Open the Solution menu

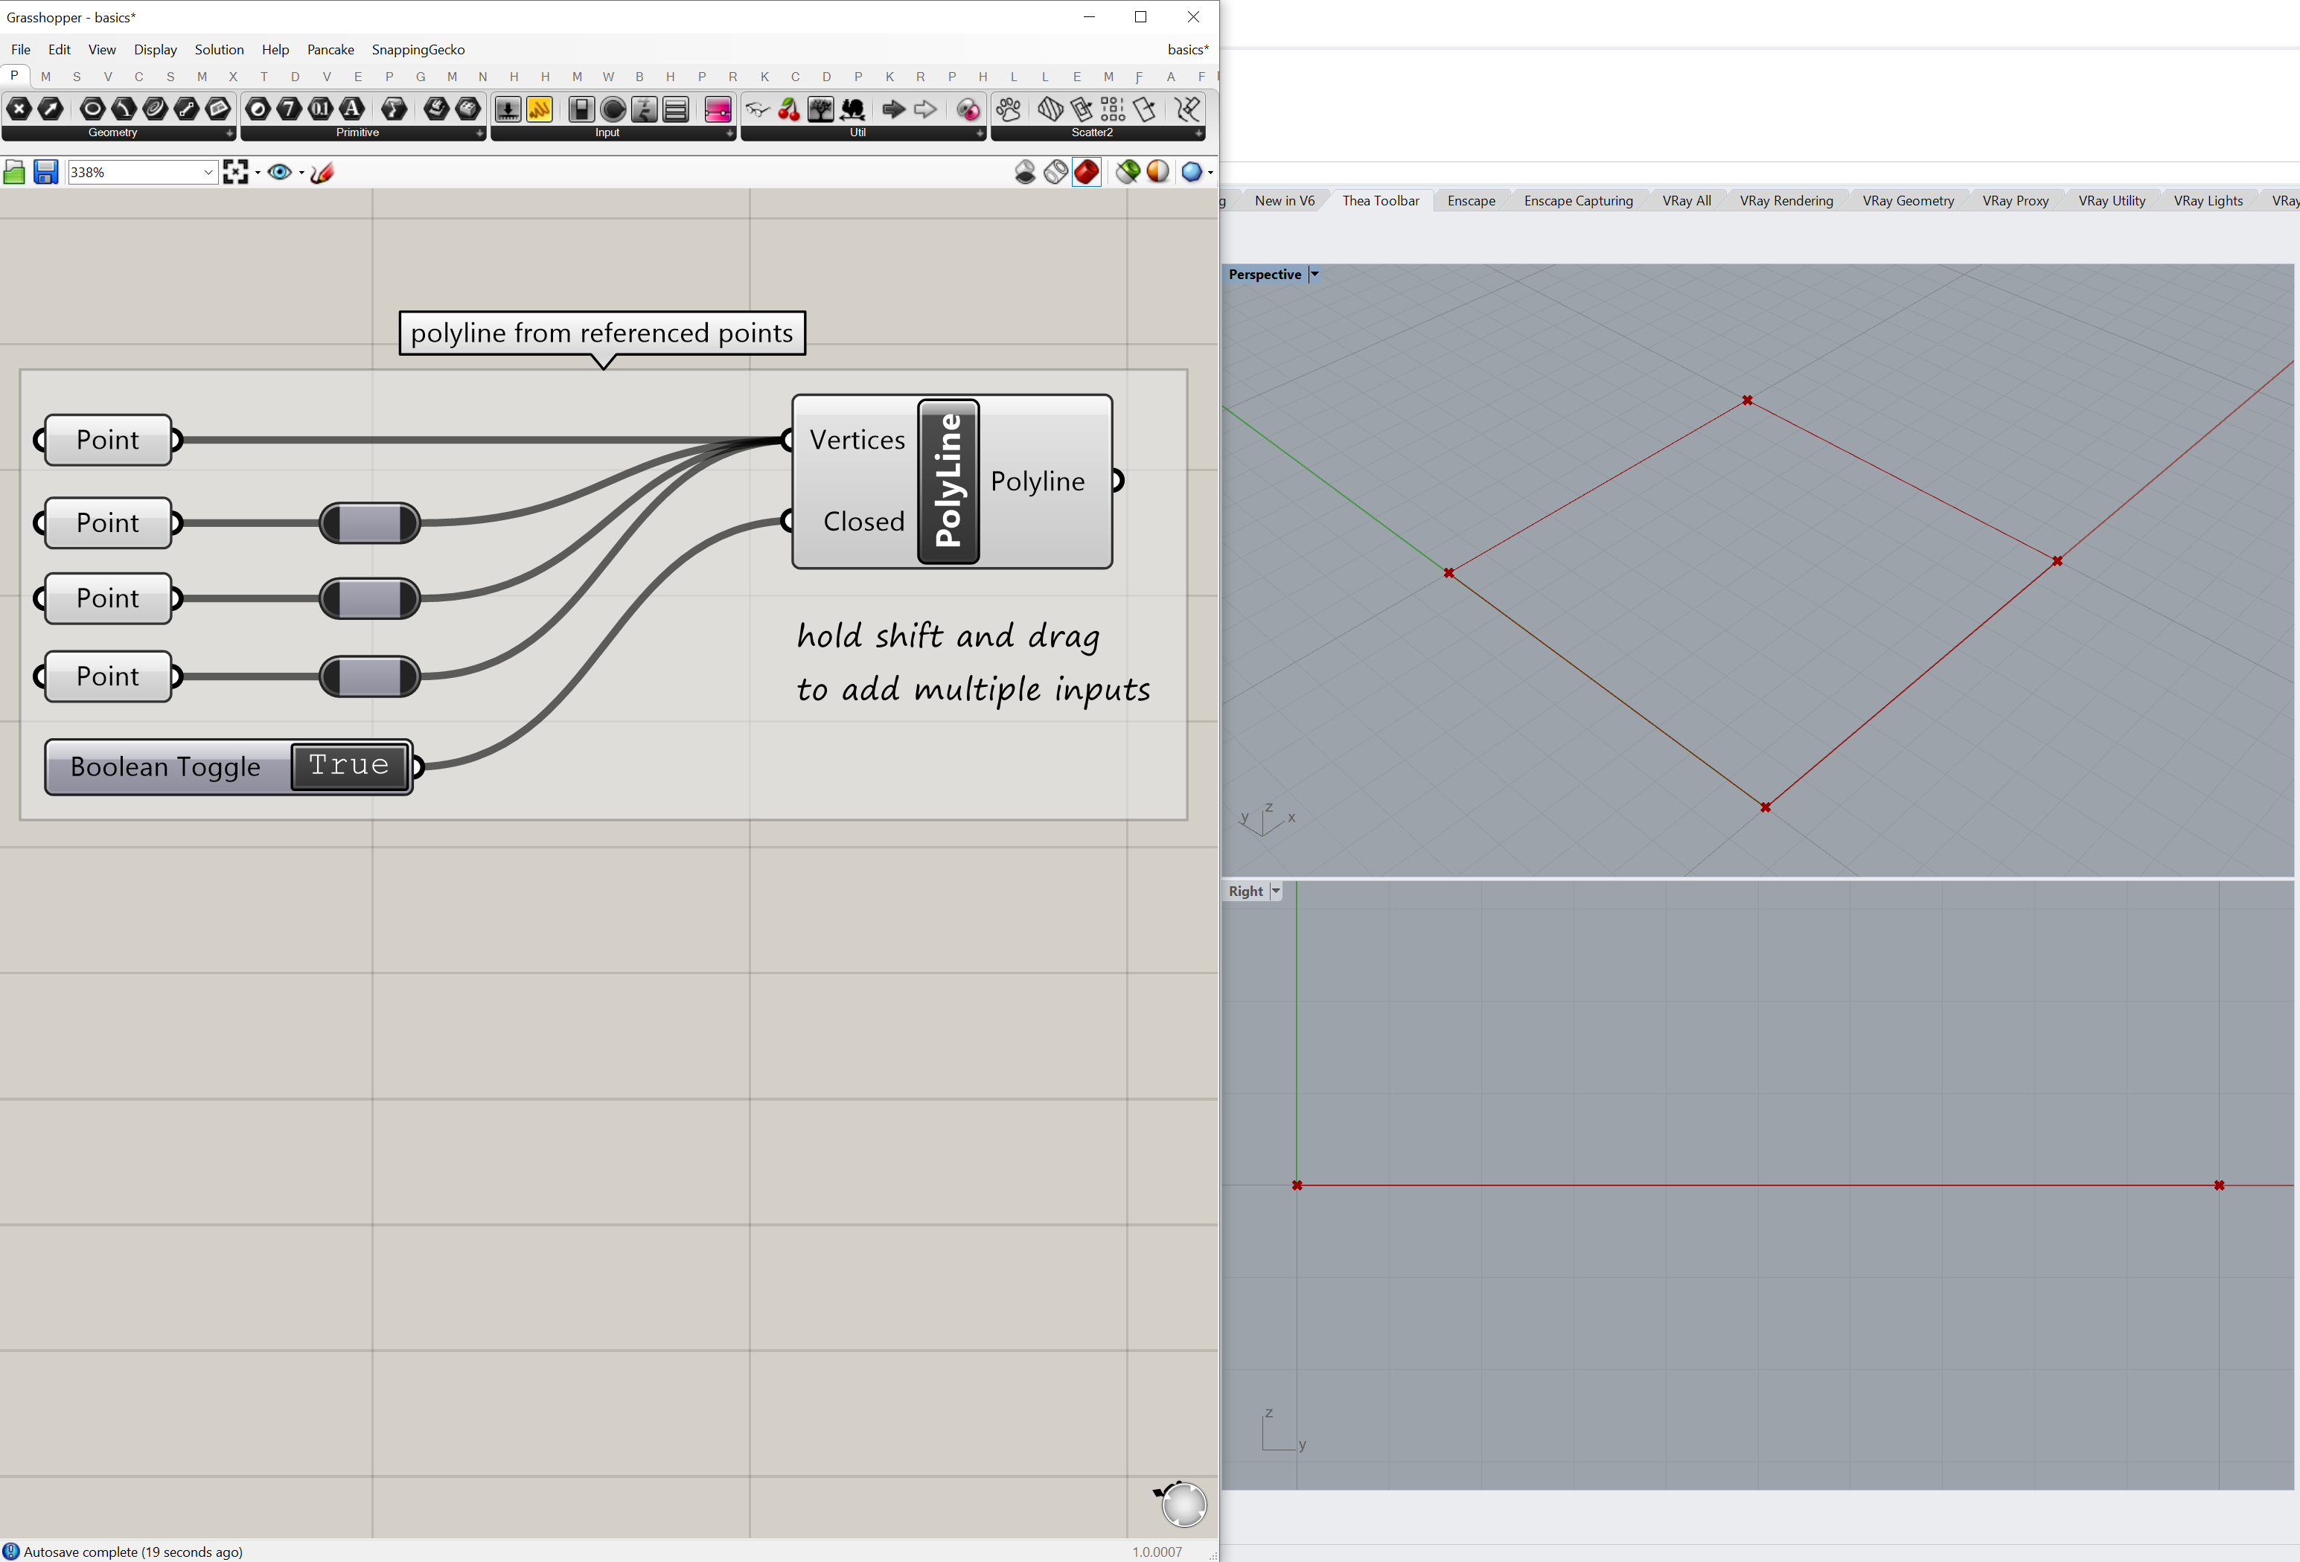tap(219, 49)
